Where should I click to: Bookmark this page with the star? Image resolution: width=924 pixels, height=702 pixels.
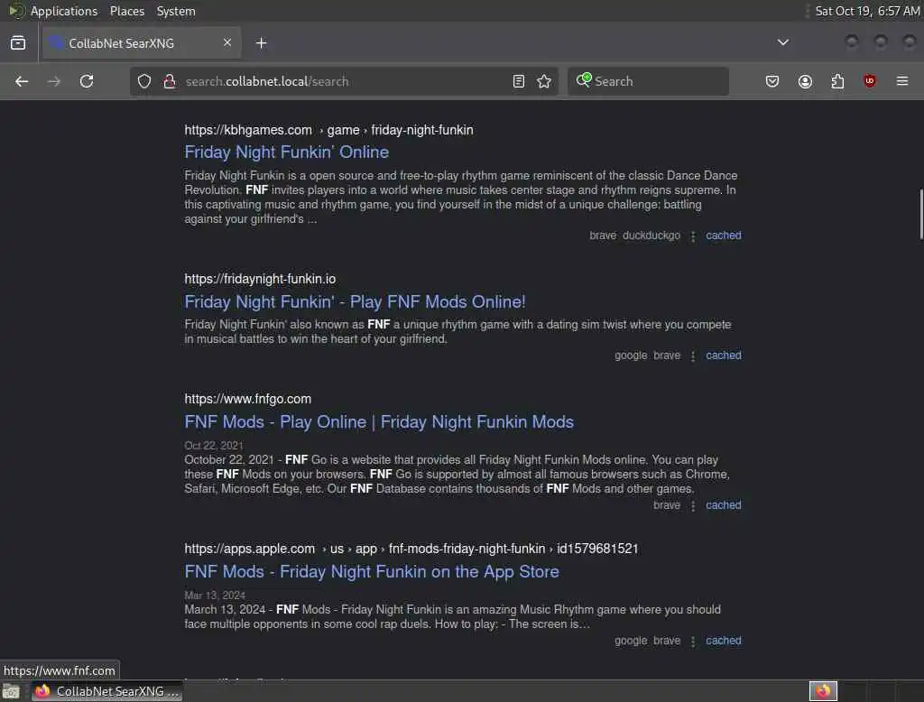pyautogui.click(x=544, y=81)
